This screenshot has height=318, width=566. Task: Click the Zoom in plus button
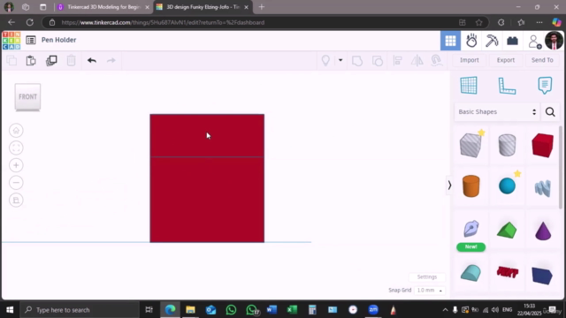coord(16,165)
